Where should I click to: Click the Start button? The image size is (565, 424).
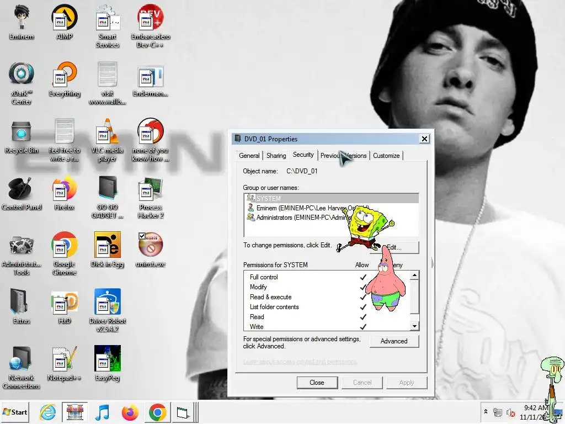(15, 412)
